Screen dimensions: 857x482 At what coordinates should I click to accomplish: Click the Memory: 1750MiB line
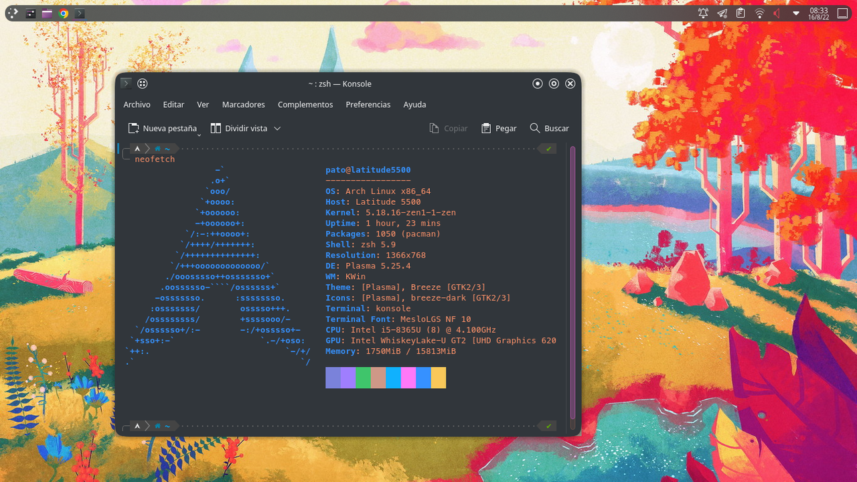pos(390,352)
